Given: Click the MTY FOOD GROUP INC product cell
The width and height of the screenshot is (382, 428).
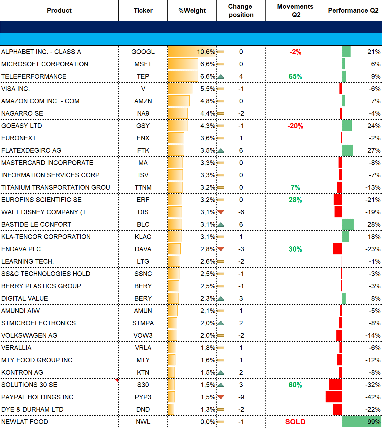Looking at the screenshot, I should tap(59, 360).
